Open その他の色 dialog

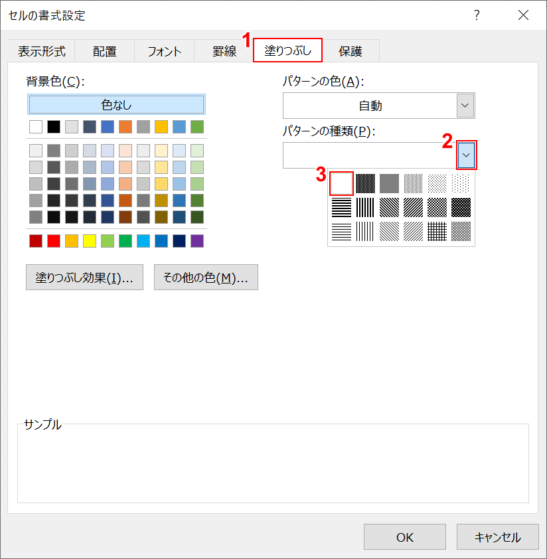[x=206, y=278]
